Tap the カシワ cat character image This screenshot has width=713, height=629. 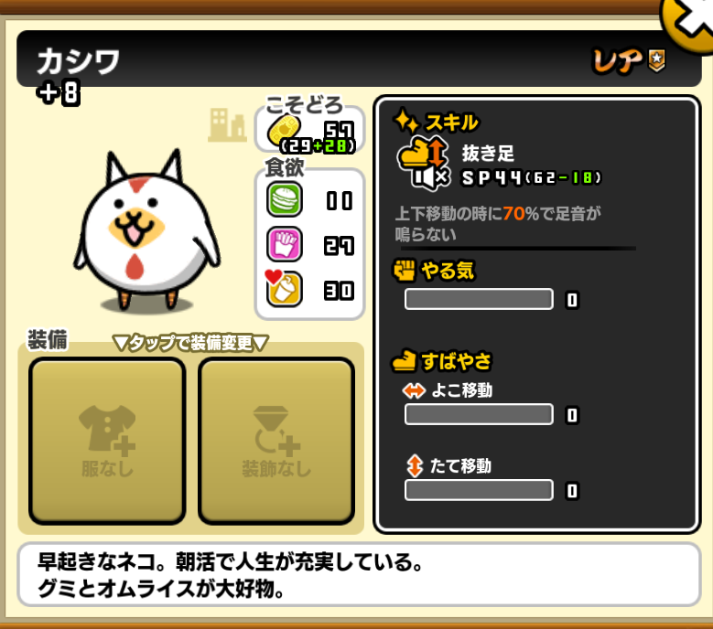(x=146, y=231)
